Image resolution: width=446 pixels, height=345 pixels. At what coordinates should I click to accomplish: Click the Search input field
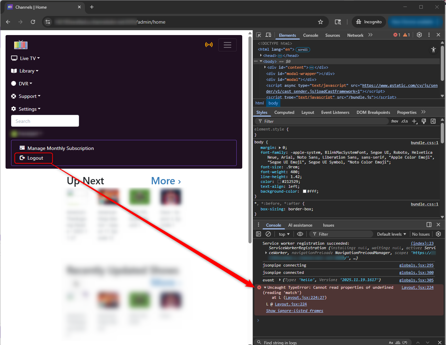click(x=45, y=121)
